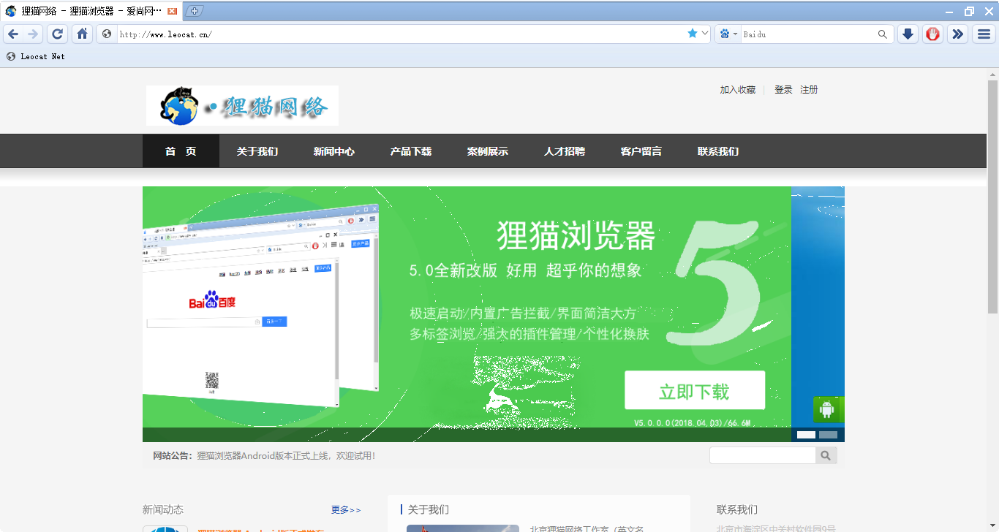Open the 关于我们 navigation item

(x=257, y=151)
